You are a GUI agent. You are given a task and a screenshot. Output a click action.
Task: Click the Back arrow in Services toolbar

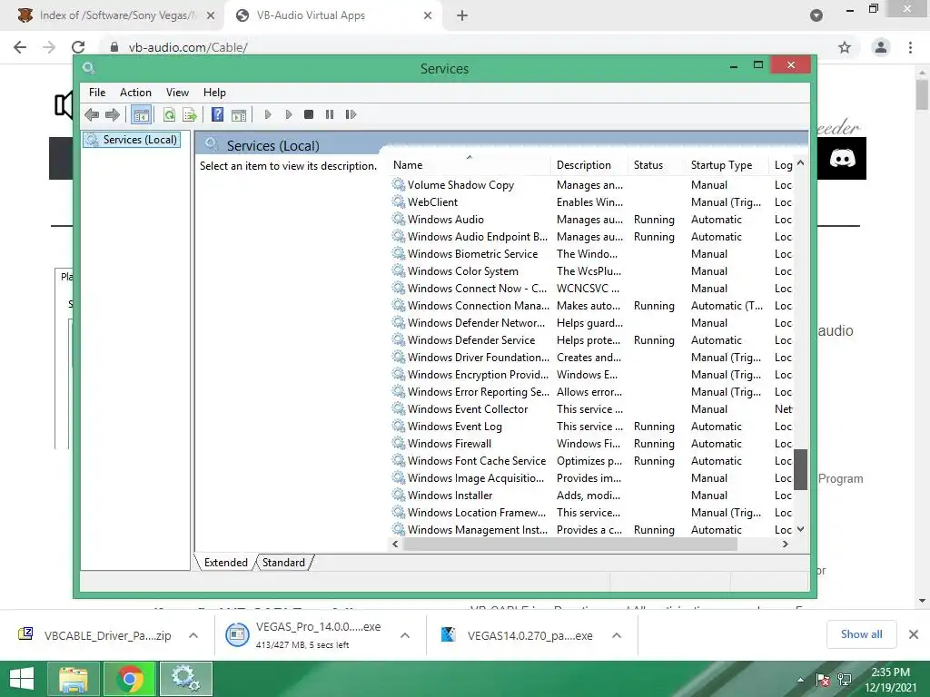pos(92,114)
